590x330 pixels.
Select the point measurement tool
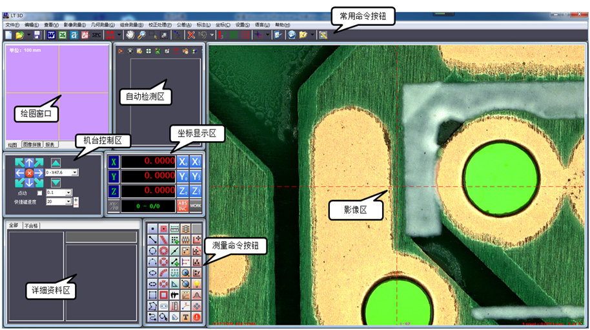[x=152, y=229]
